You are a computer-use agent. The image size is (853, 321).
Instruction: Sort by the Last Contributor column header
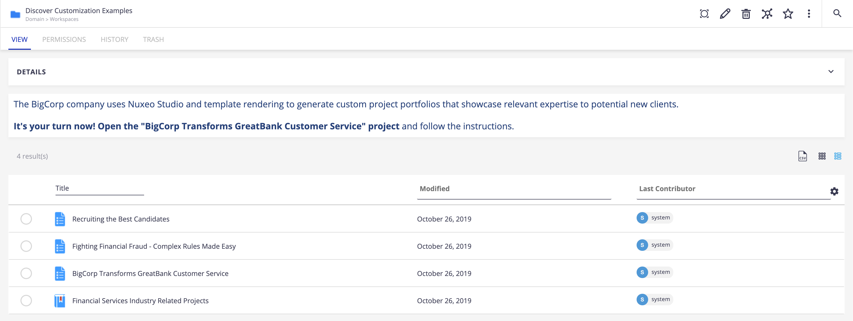tap(667, 189)
